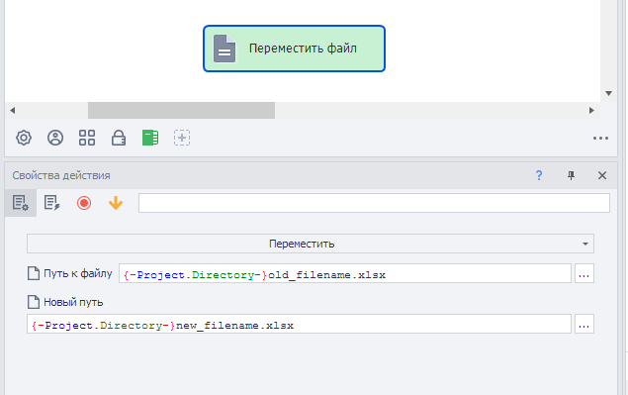The height and width of the screenshot is (395, 628).
Task: Switch to action settings list-gear tab
Action: pyautogui.click(x=21, y=203)
